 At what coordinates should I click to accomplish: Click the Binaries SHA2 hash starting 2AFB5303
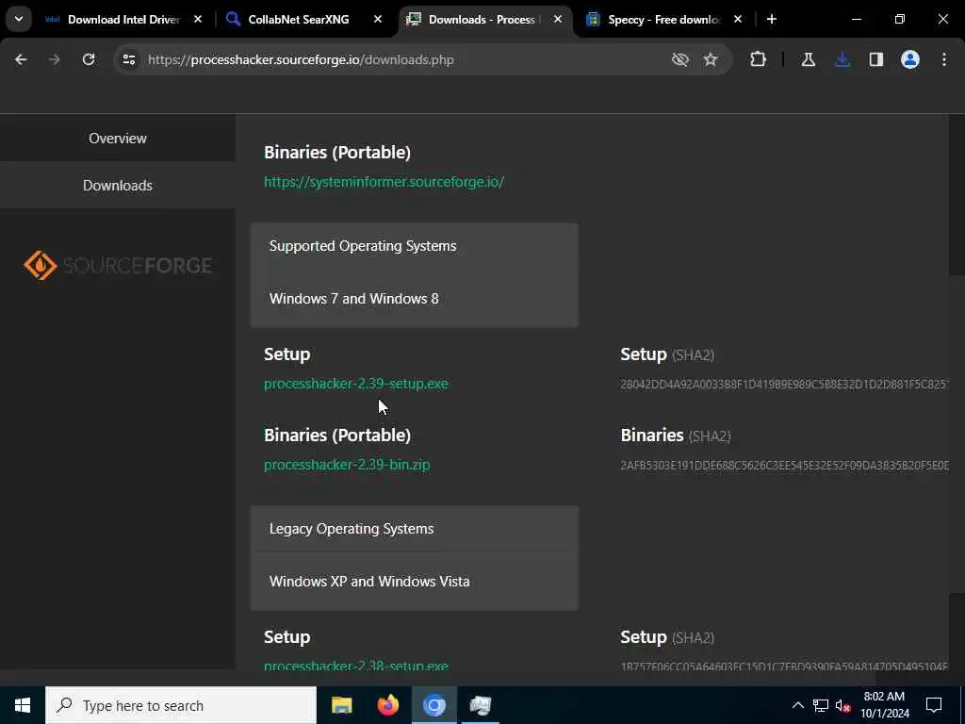pyautogui.click(x=785, y=466)
